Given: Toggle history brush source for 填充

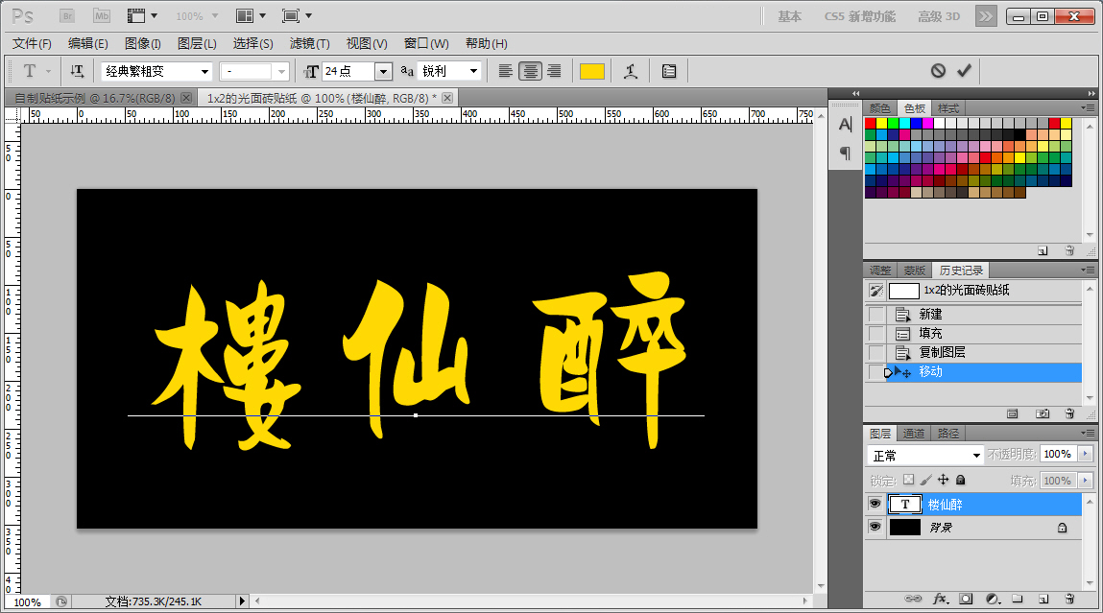Looking at the screenshot, I should pyautogui.click(x=875, y=333).
